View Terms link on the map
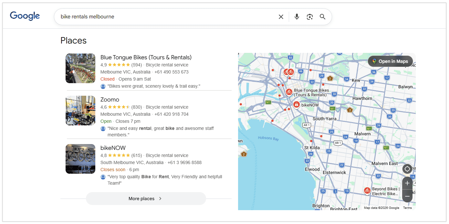Image resolution: width=449 pixels, height=224 pixels. 407,208
